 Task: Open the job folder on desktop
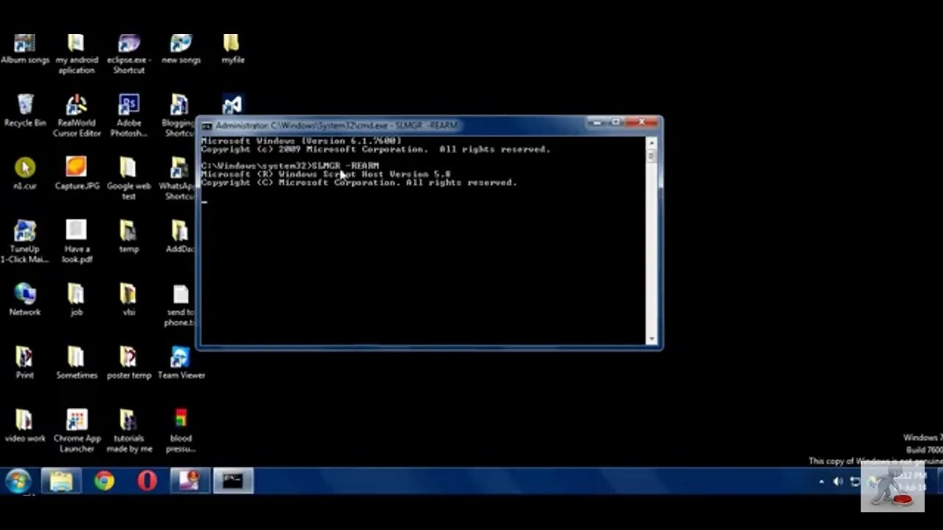tap(77, 300)
